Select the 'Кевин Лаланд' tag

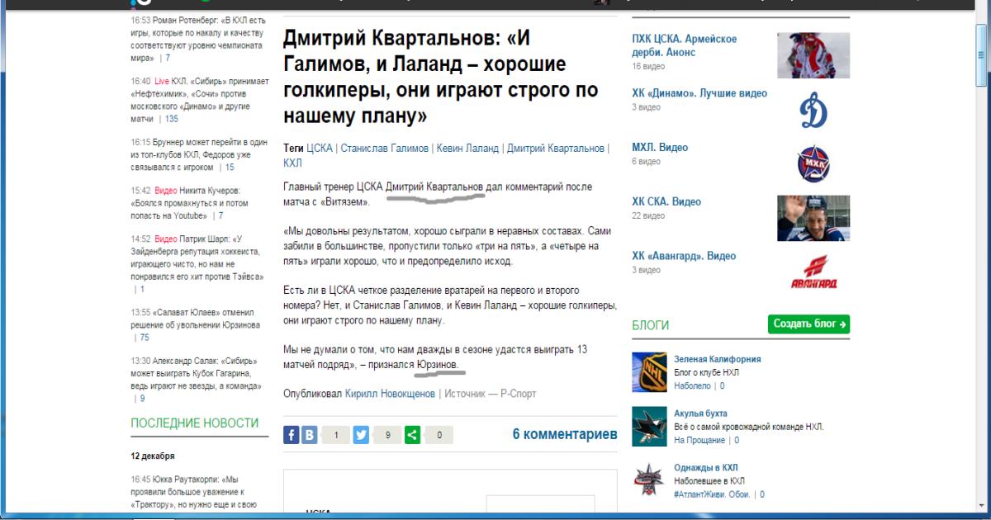coord(467,149)
